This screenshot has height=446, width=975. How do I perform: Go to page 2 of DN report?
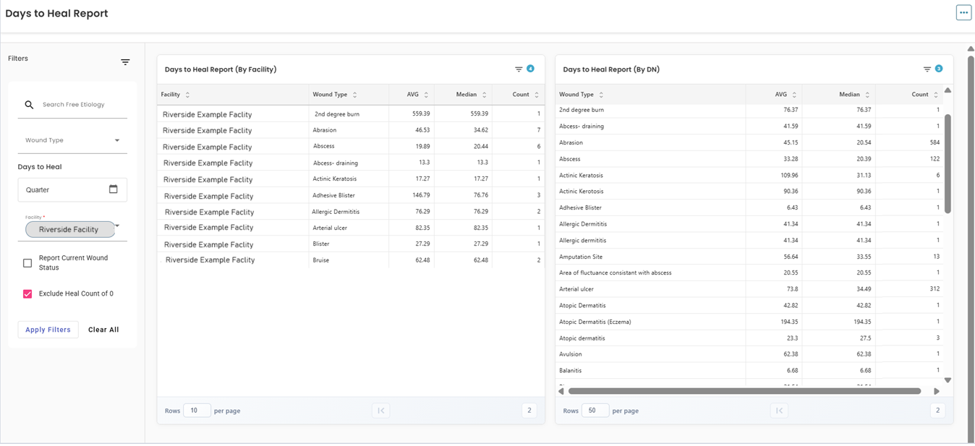pos(937,411)
